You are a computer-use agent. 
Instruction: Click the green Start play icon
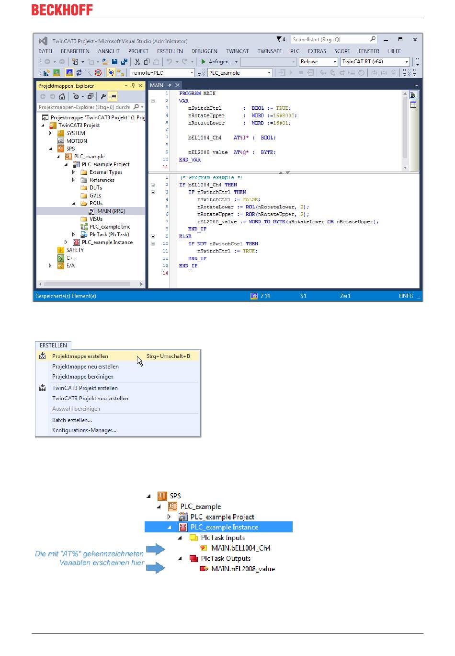click(x=204, y=62)
